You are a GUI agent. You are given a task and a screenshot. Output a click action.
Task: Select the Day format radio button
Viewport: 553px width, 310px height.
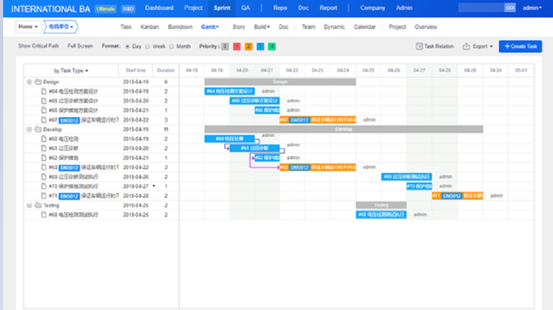point(127,46)
